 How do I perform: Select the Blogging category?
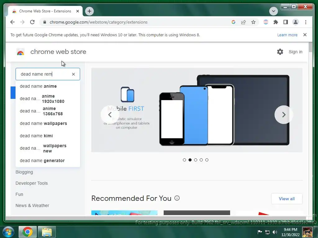24,172
